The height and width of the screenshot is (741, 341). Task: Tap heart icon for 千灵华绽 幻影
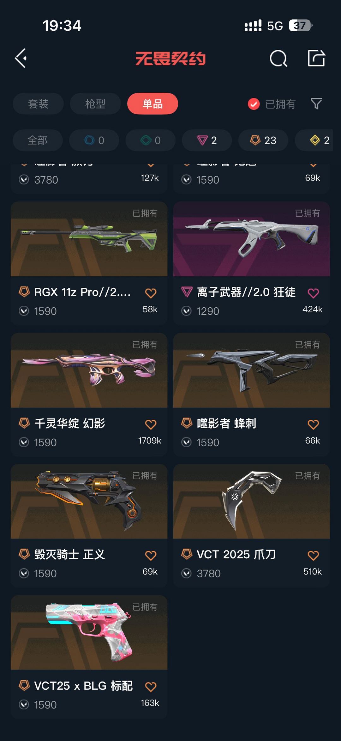pyautogui.click(x=151, y=424)
